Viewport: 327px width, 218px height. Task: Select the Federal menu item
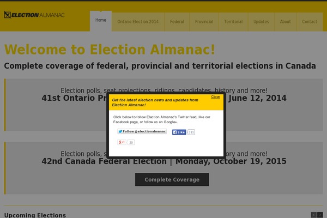[177, 22]
